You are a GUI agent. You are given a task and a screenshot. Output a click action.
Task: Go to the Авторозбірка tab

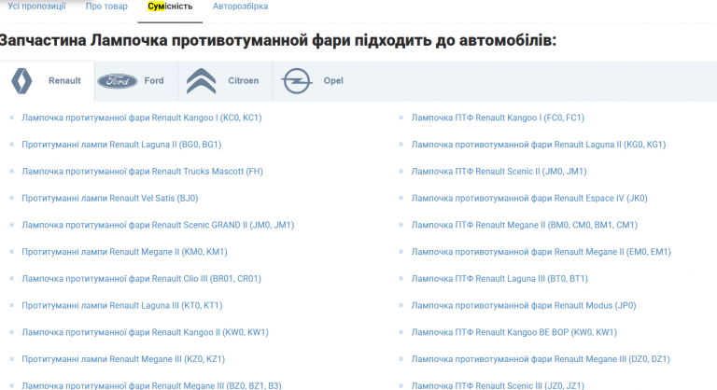click(x=240, y=7)
